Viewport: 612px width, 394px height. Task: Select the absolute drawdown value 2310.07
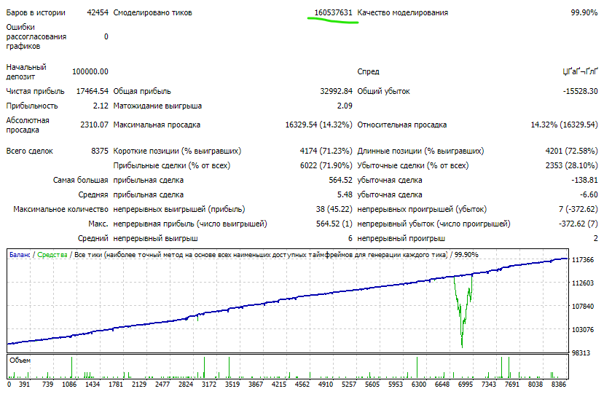click(94, 125)
